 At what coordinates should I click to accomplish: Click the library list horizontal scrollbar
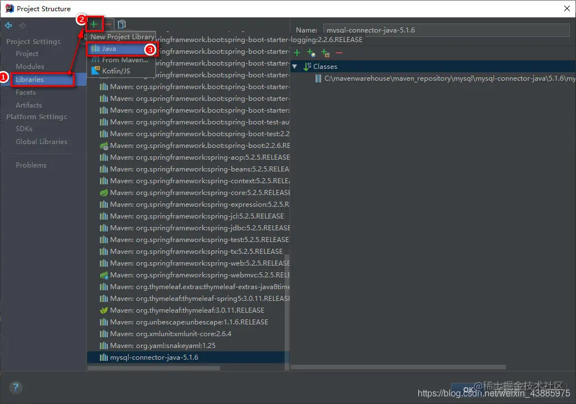pos(154,368)
